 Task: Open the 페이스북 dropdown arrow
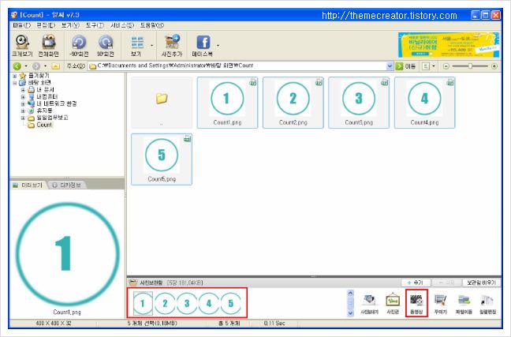(218, 45)
